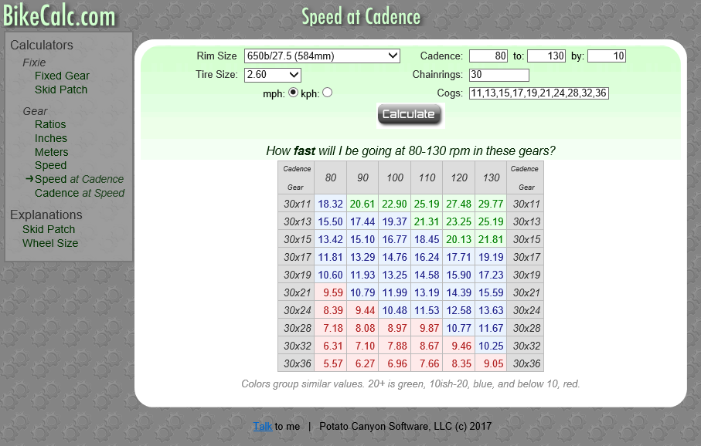Image resolution: width=701 pixels, height=446 pixels.
Task: Select the kph radio button
Action: pyautogui.click(x=328, y=93)
